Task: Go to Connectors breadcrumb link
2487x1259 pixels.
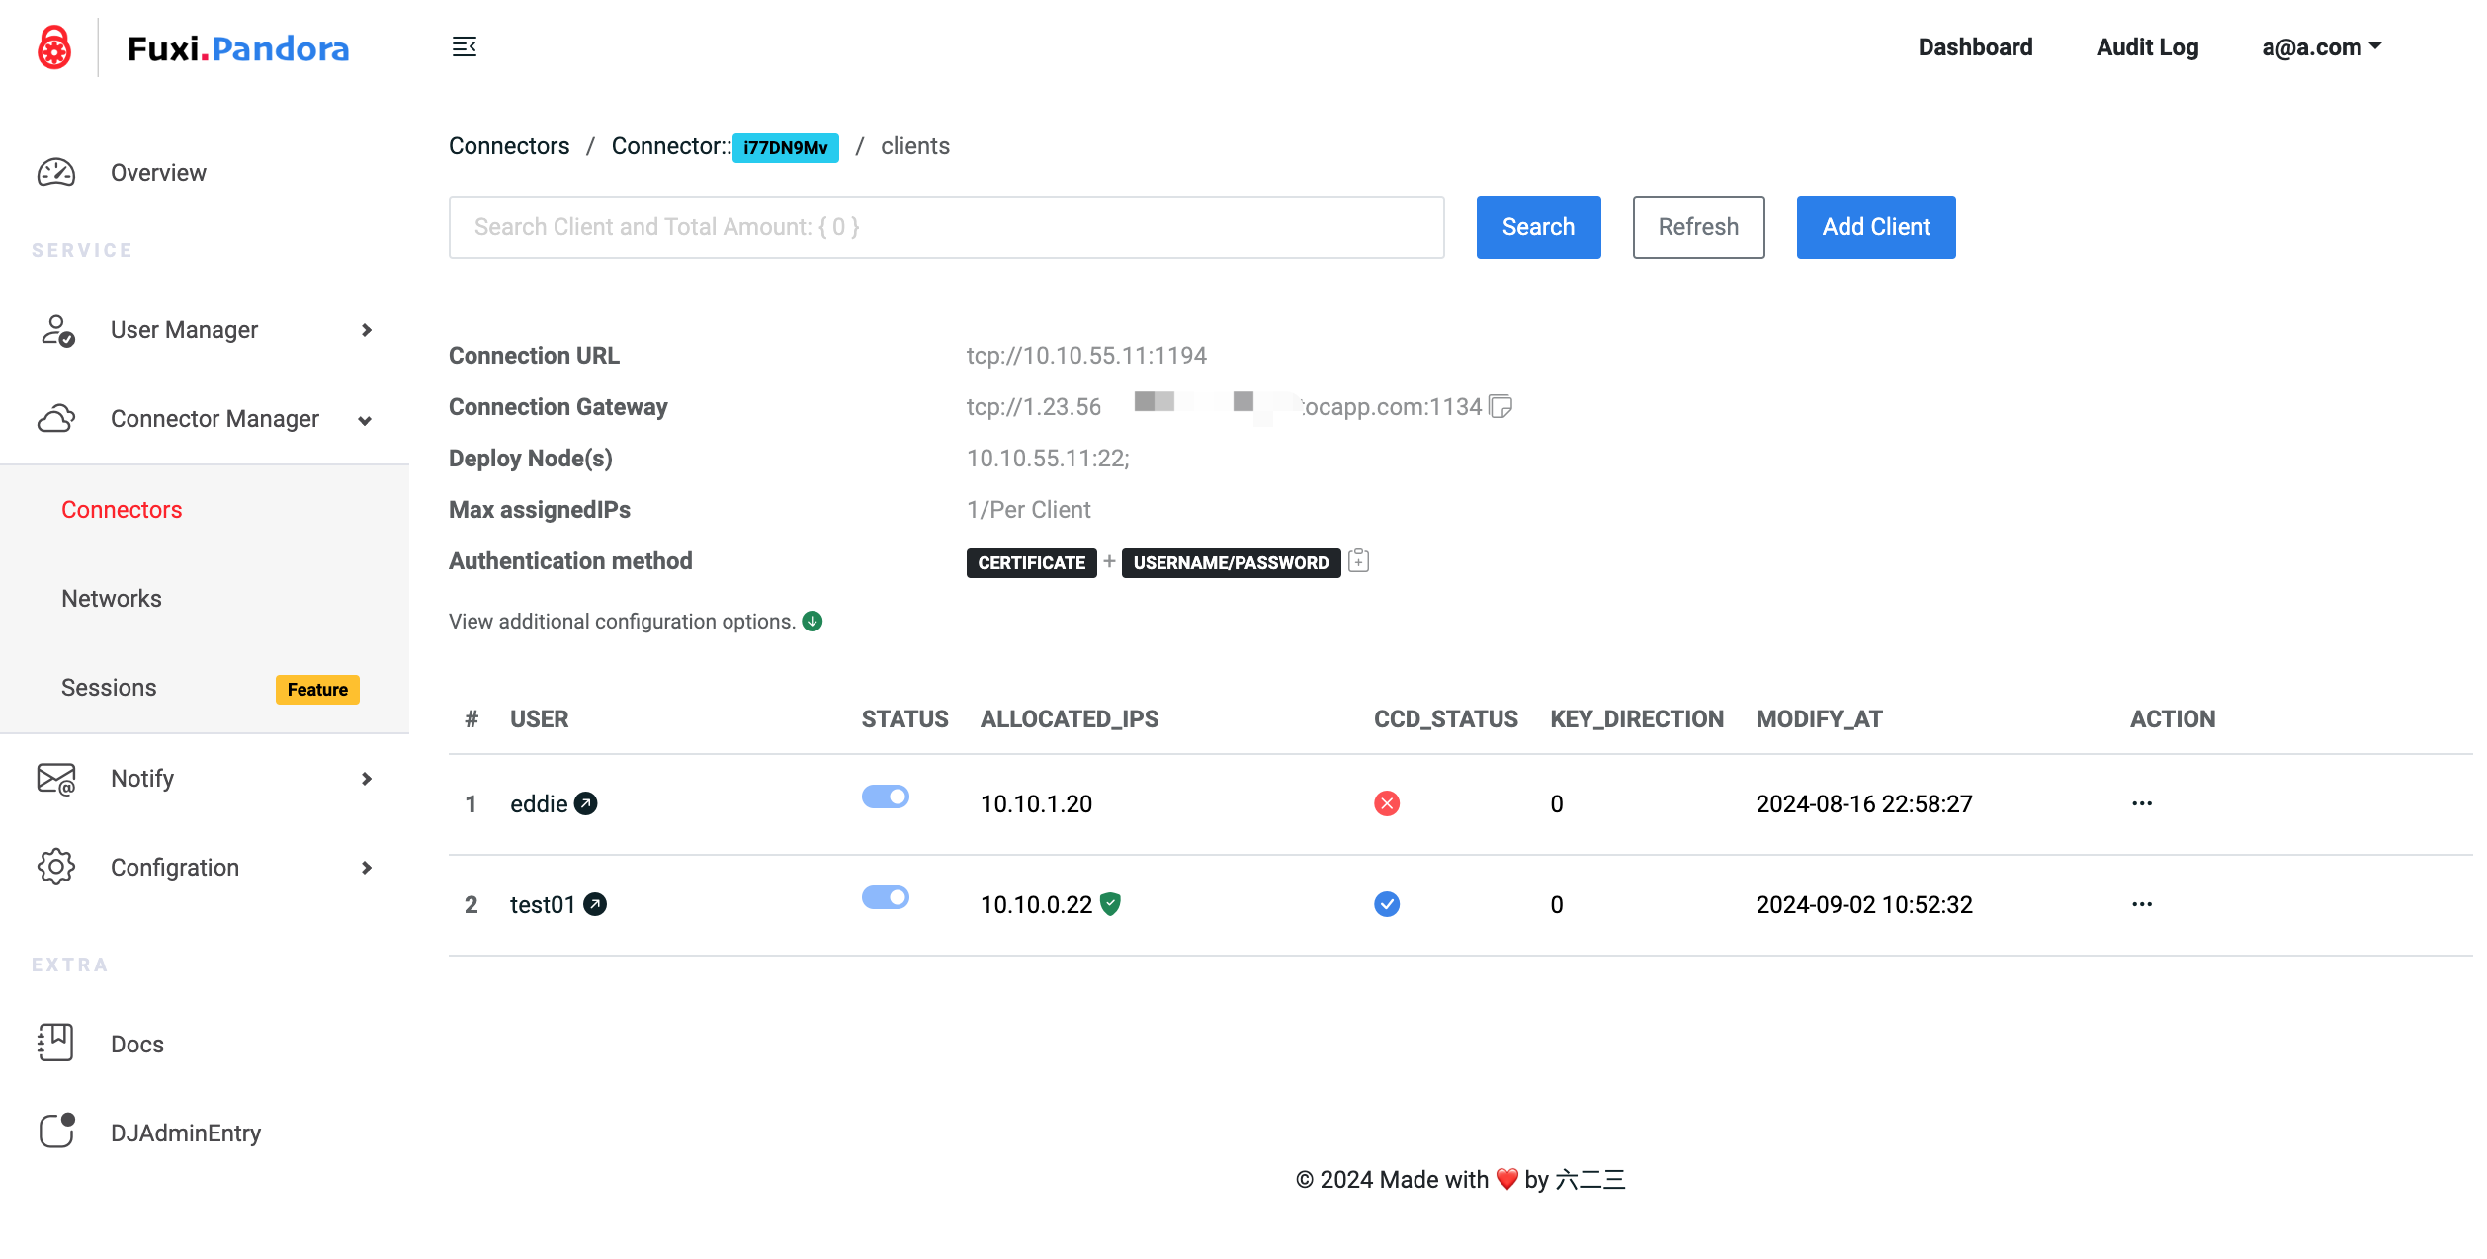Action: [x=509, y=146]
